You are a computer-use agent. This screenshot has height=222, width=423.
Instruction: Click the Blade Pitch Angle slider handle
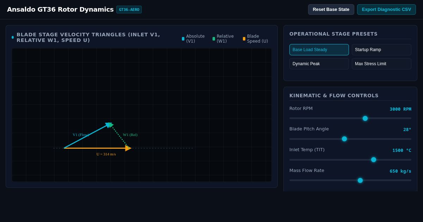344,139
